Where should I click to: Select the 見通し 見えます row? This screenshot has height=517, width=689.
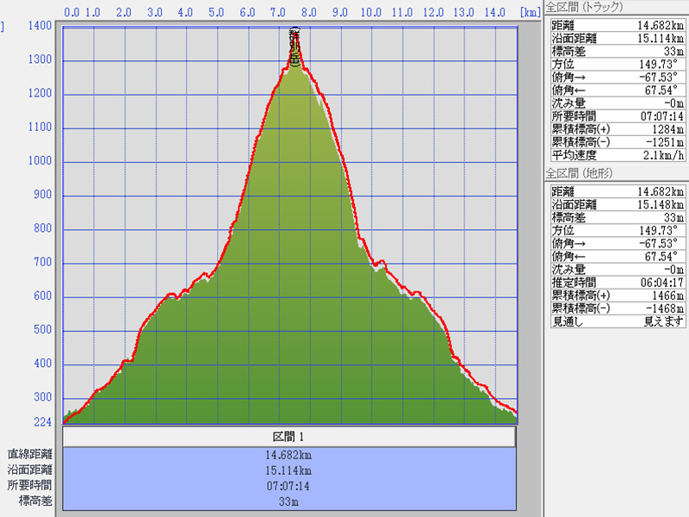tap(618, 321)
